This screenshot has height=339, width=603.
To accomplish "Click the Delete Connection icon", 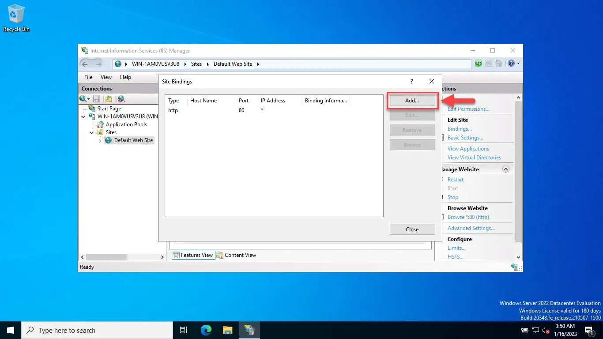I will 121,99.
